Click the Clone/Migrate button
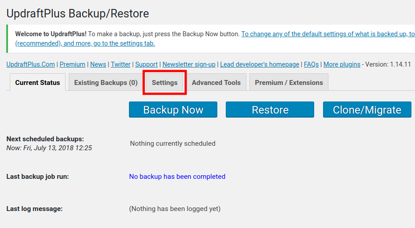Screen dimensions: 415x228 click(x=367, y=110)
